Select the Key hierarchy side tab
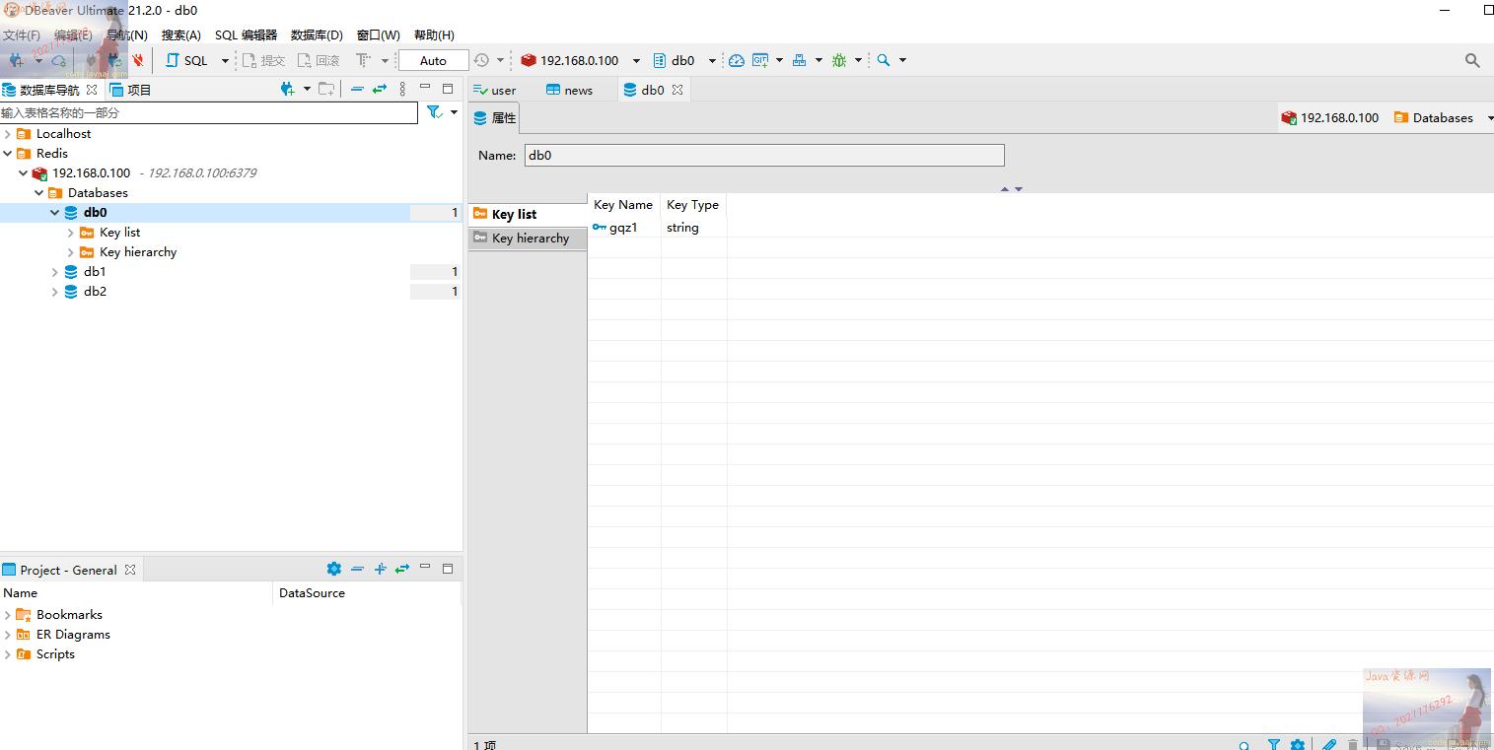 [528, 238]
